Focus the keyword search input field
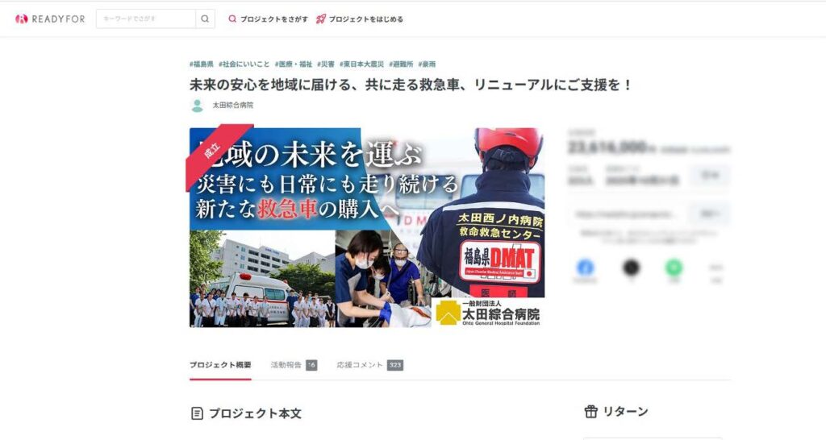Image resolution: width=826 pixels, height=440 pixels. point(146,19)
